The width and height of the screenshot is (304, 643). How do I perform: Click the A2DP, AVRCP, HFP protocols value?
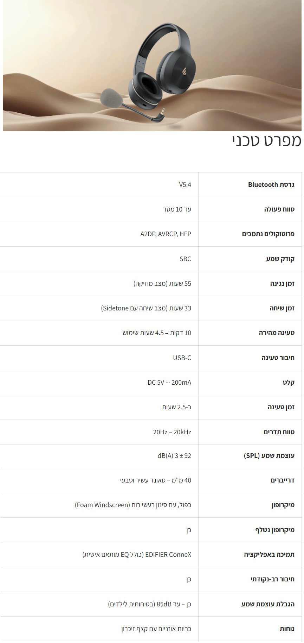click(166, 234)
